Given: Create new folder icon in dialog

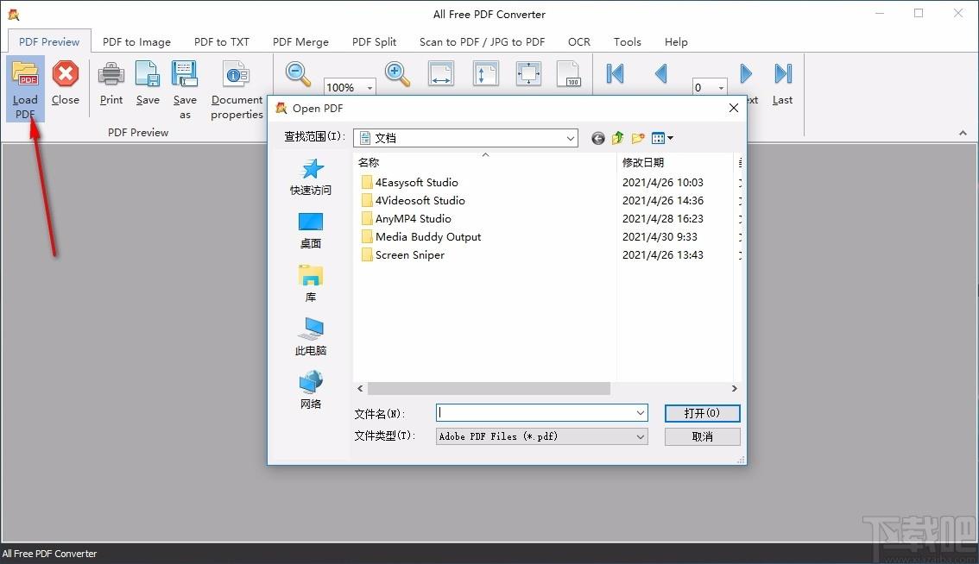Looking at the screenshot, I should click(637, 138).
